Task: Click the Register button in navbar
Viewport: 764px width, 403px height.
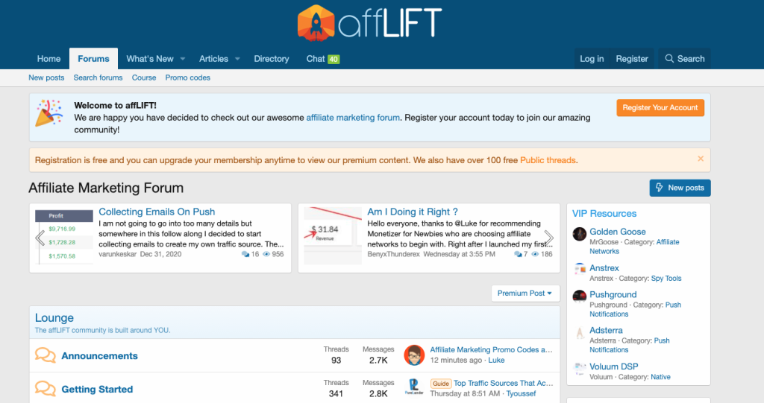Action: 632,58
